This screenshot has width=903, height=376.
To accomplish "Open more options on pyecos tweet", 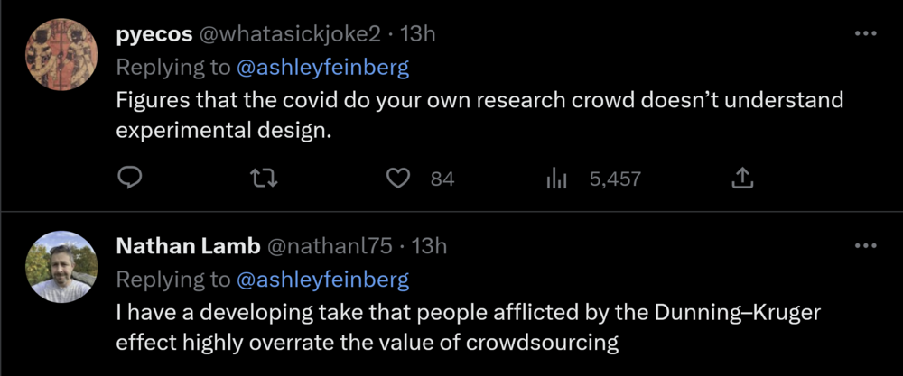I will (x=865, y=33).
